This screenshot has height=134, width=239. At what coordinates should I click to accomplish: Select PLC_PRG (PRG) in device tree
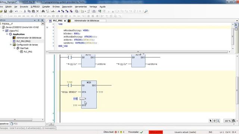click(23, 41)
